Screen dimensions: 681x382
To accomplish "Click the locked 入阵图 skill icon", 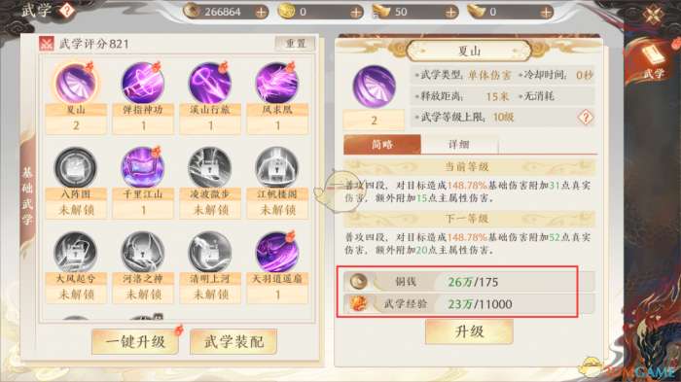I will [76, 167].
